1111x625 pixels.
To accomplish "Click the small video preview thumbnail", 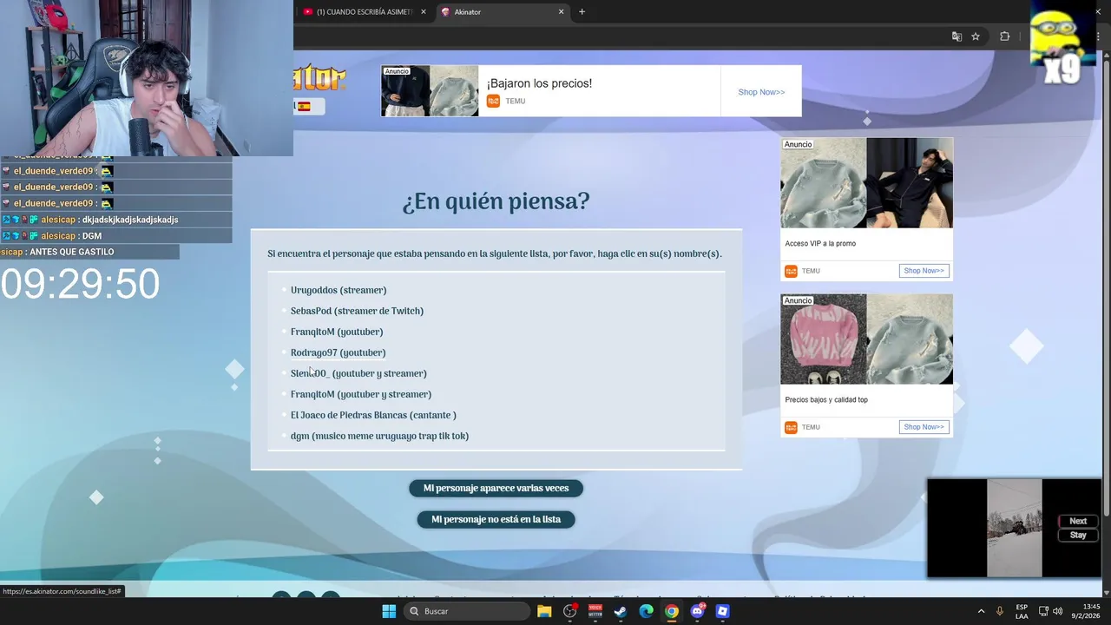I will point(1014,528).
